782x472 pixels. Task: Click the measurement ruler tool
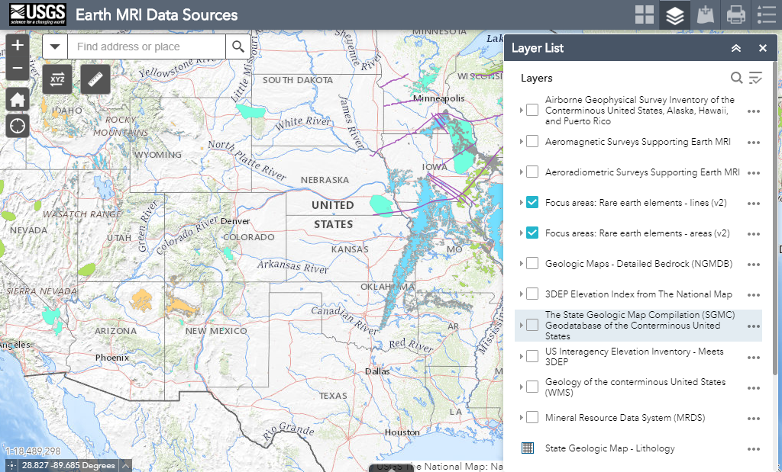pyautogui.click(x=95, y=79)
